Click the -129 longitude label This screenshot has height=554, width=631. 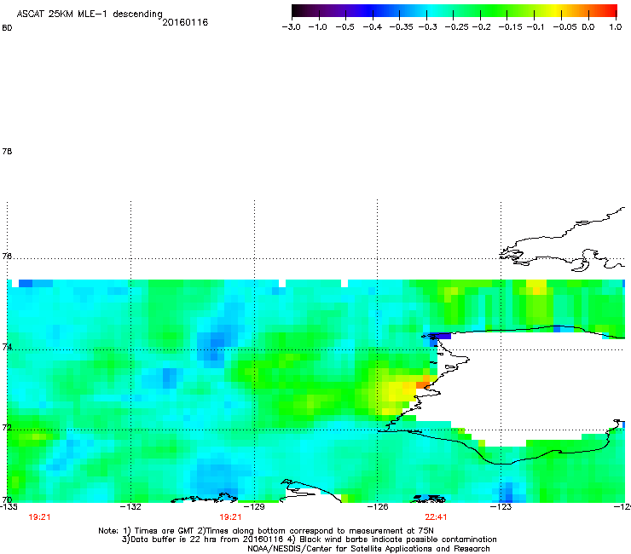[x=254, y=507]
